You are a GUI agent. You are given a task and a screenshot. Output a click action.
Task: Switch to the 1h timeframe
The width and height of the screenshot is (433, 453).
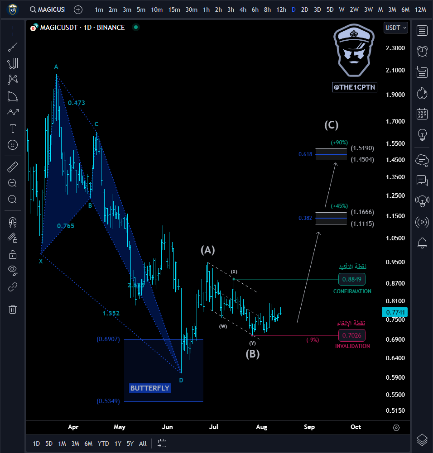click(206, 10)
